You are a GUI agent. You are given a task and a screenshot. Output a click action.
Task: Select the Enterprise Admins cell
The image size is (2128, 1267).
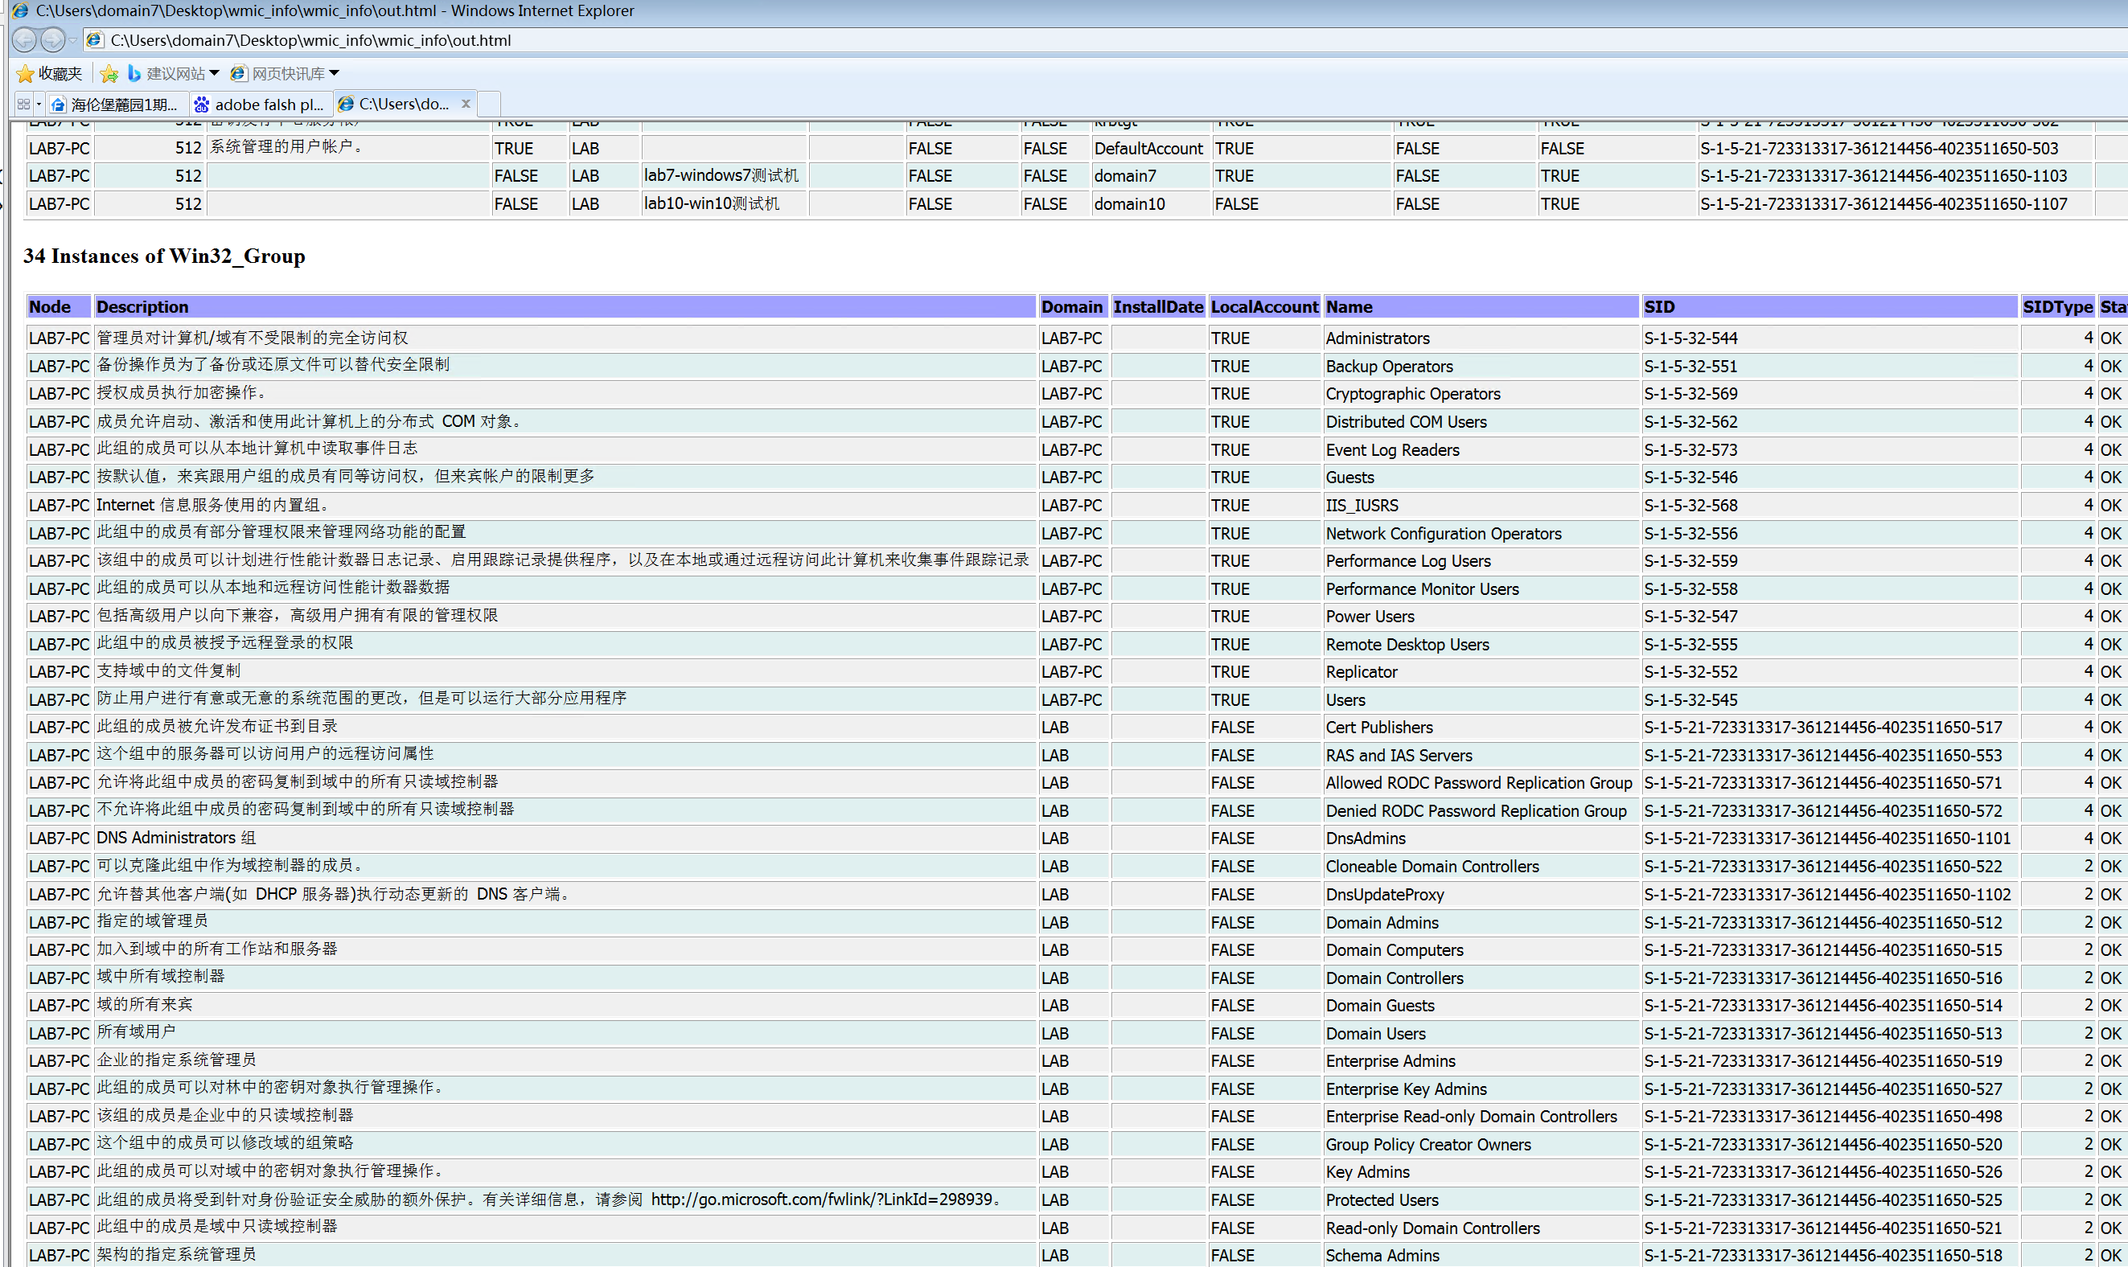click(1481, 1061)
